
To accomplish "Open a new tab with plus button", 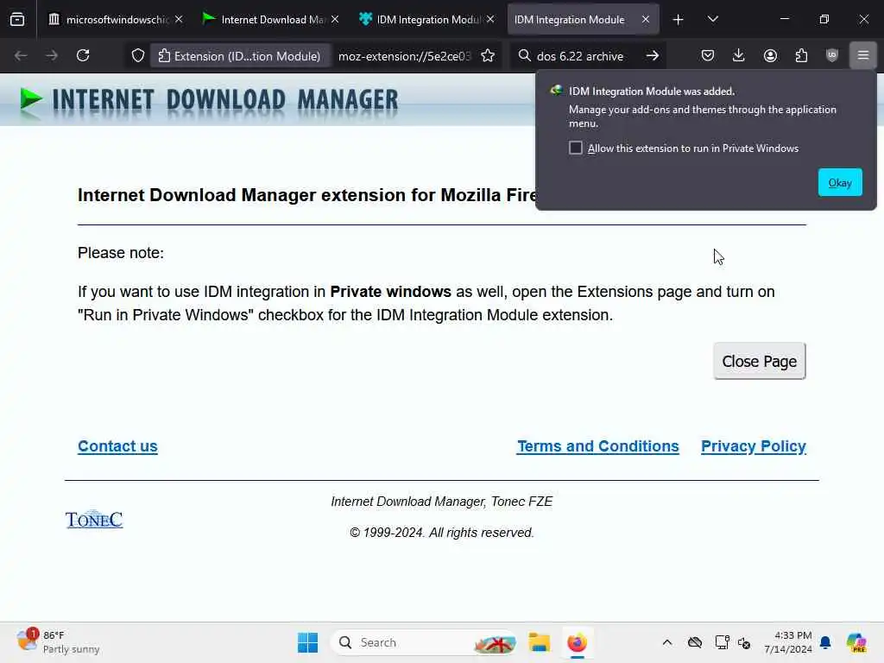I will (679, 20).
